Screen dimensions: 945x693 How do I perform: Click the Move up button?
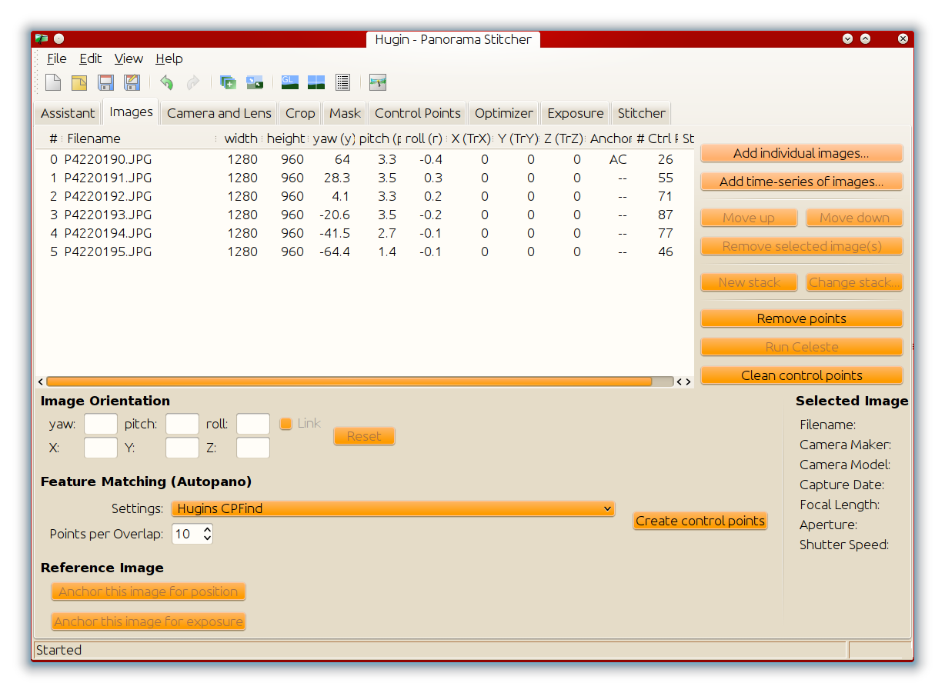(x=749, y=218)
